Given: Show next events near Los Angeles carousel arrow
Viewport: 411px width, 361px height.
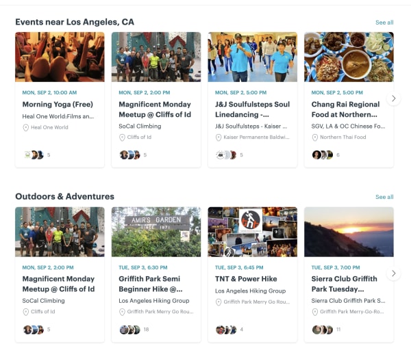Looking at the screenshot, I should [393, 98].
